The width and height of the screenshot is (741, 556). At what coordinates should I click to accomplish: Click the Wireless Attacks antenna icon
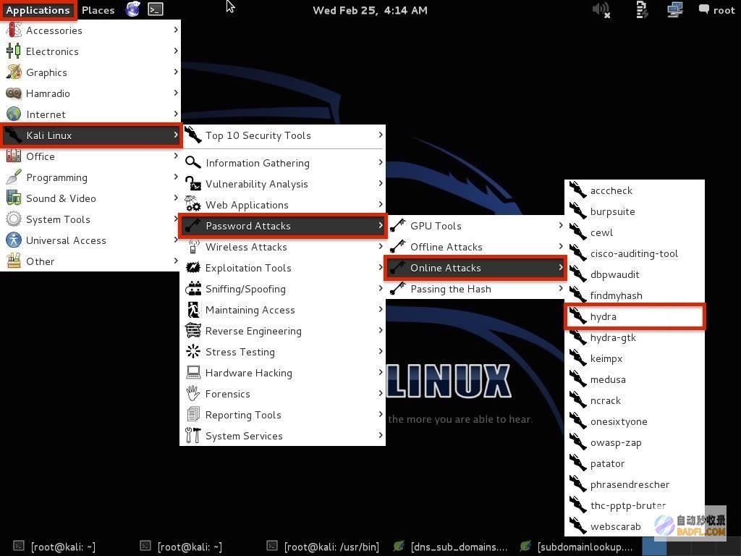tap(192, 246)
